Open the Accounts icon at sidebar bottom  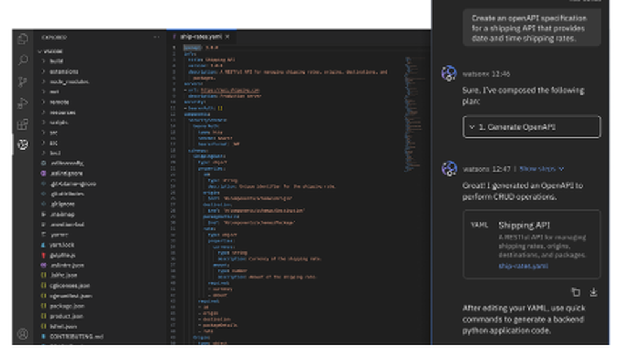[x=23, y=334]
